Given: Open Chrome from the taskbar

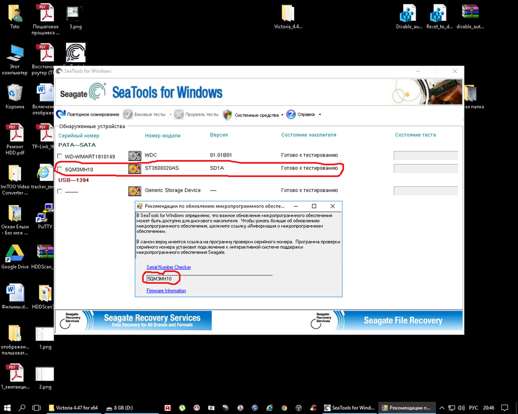Looking at the screenshot, I should (x=284, y=408).
